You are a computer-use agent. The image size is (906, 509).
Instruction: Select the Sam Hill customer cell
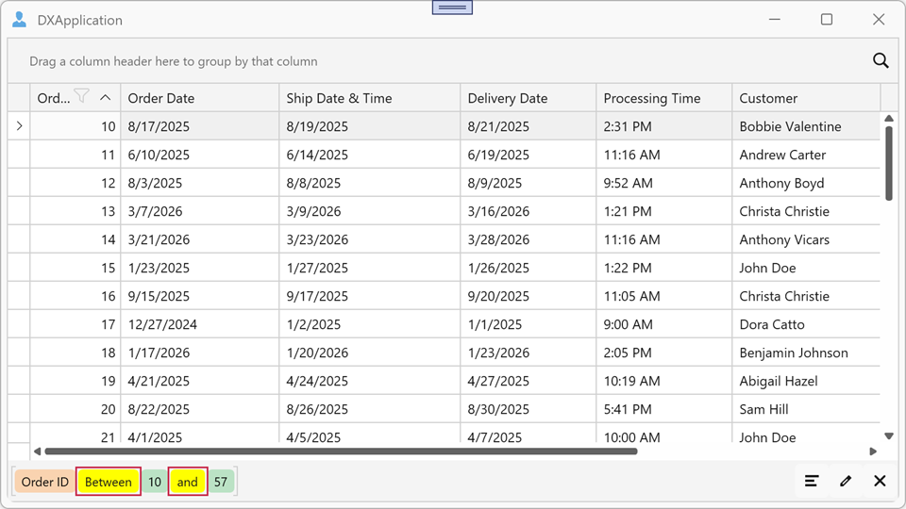(x=806, y=409)
